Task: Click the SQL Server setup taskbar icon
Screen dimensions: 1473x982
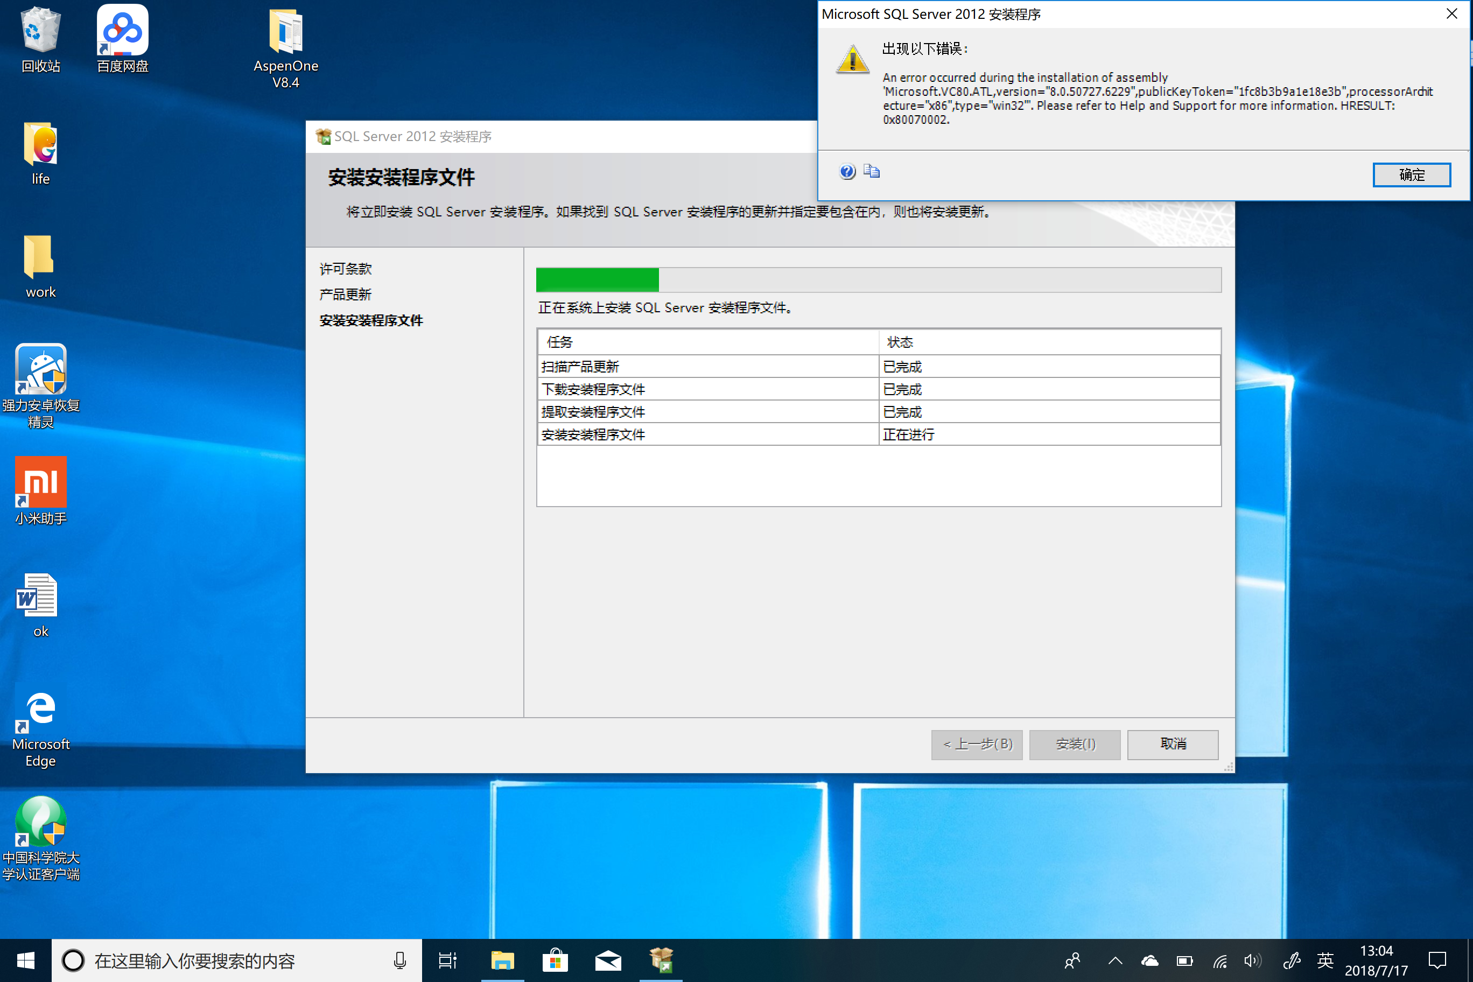Action: (661, 960)
